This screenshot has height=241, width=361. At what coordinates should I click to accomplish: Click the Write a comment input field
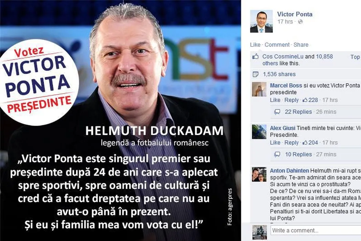point(316,230)
